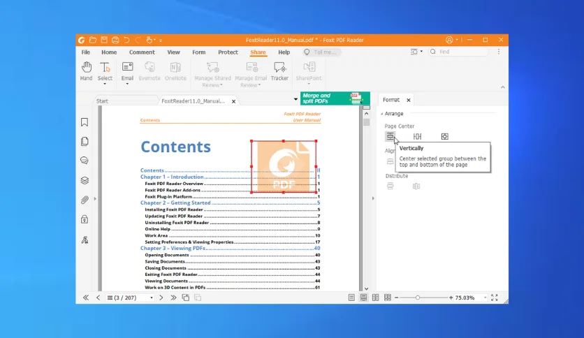This screenshot has height=338, width=584.
Task: Go to the first page
Action: (x=86, y=297)
